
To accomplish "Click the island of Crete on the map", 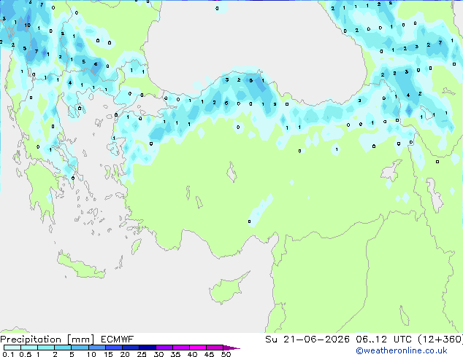I will coord(82,265).
